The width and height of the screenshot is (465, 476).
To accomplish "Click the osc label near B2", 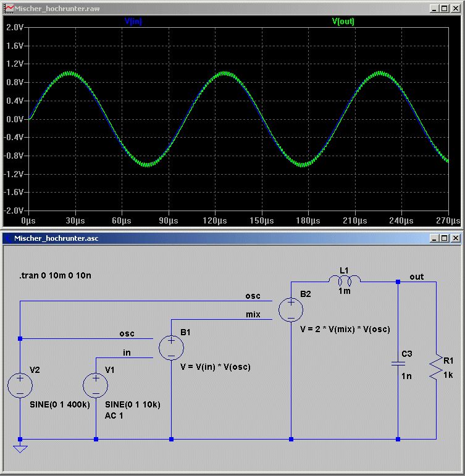I will 253,296.
